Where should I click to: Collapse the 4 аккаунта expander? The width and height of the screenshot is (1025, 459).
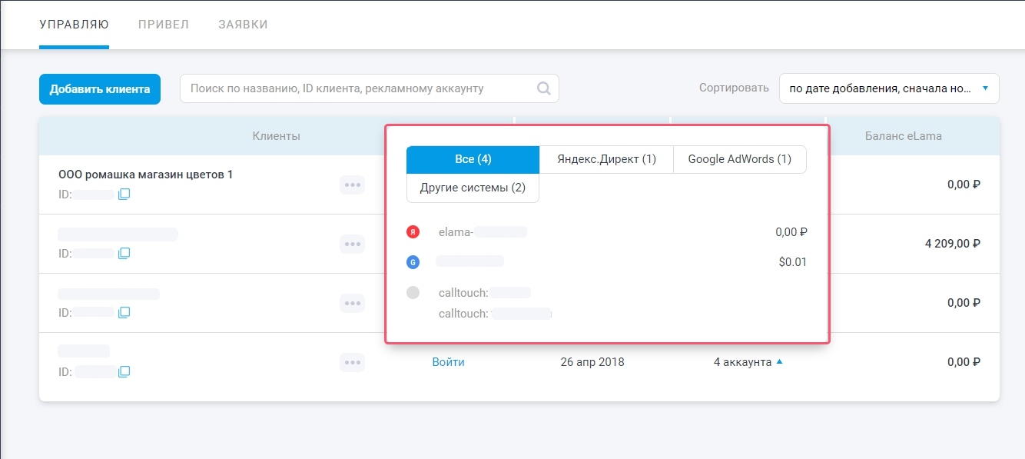748,362
